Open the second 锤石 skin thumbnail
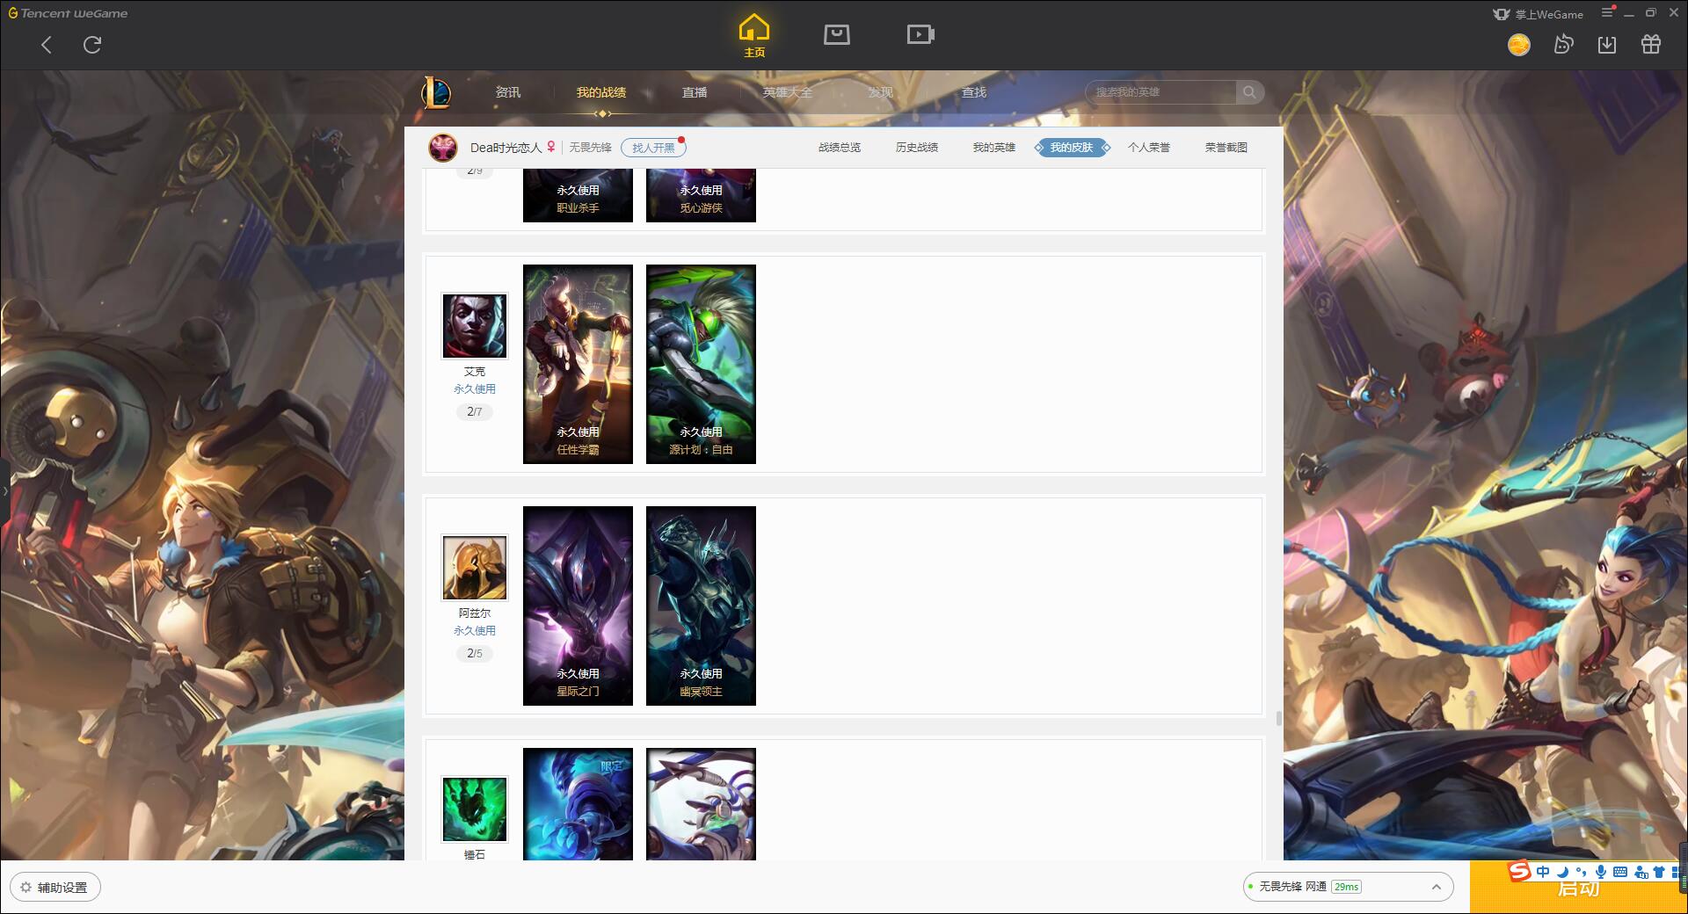This screenshot has width=1688, height=914. click(x=701, y=804)
